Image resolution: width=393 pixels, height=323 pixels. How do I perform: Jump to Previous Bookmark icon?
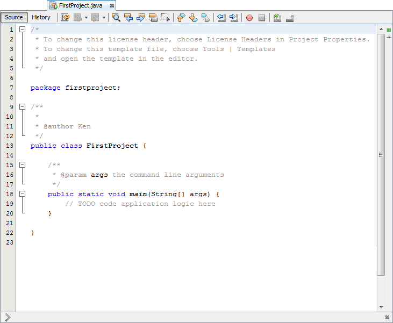(x=181, y=18)
